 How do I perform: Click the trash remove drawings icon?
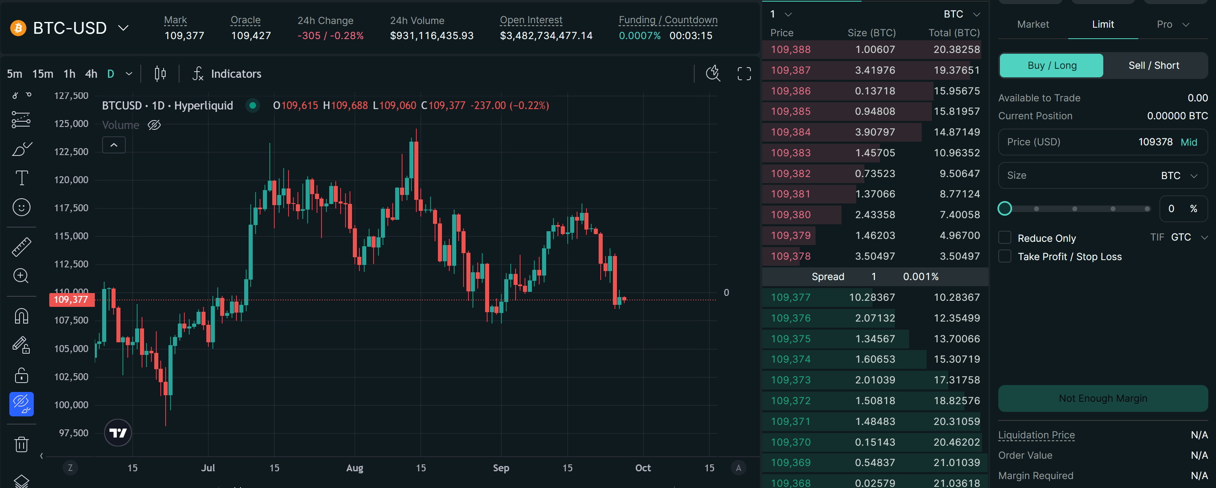pyautogui.click(x=21, y=444)
